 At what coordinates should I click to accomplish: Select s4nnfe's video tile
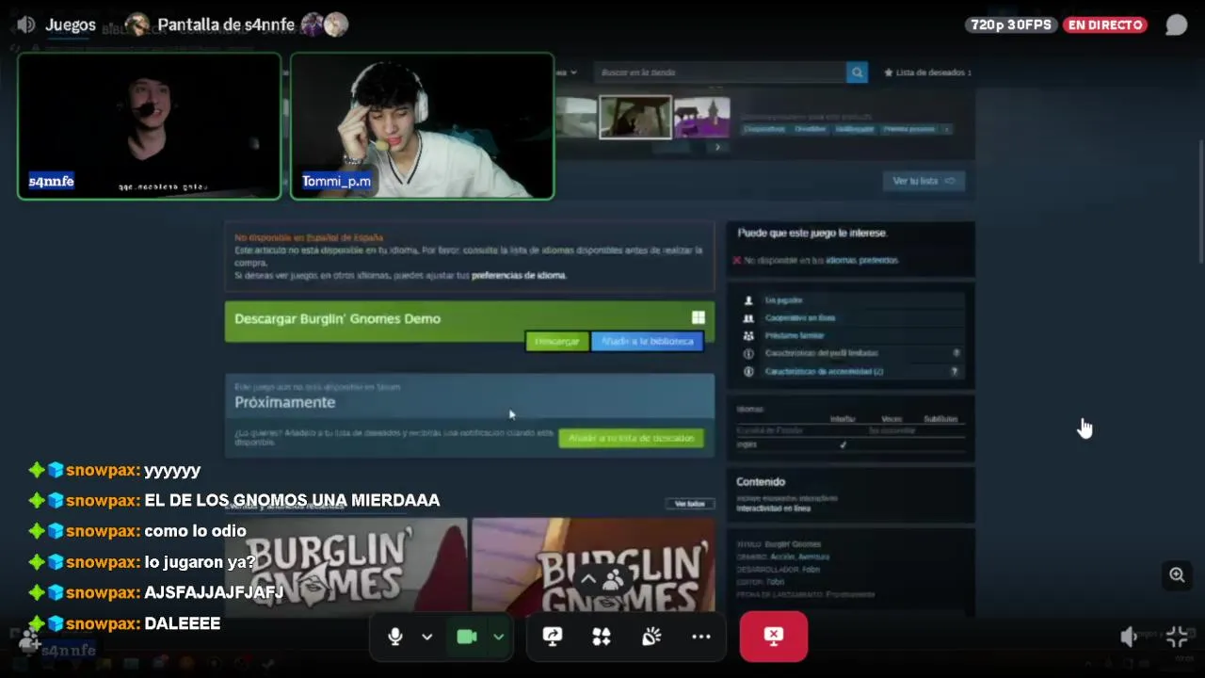149,125
